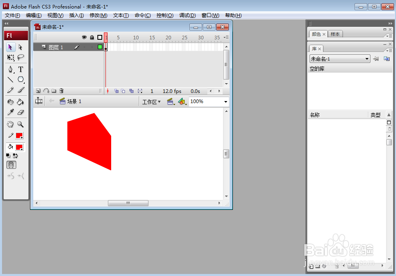
Task: Open the Edit Scene dropdown
Action: click(x=171, y=102)
